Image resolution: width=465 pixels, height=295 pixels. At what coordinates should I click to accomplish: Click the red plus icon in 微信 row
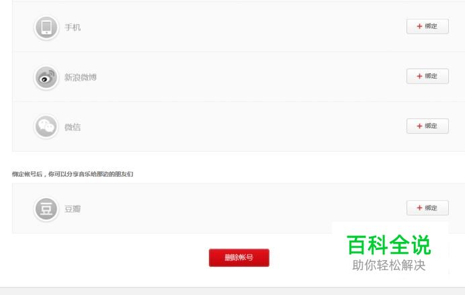[x=419, y=126]
